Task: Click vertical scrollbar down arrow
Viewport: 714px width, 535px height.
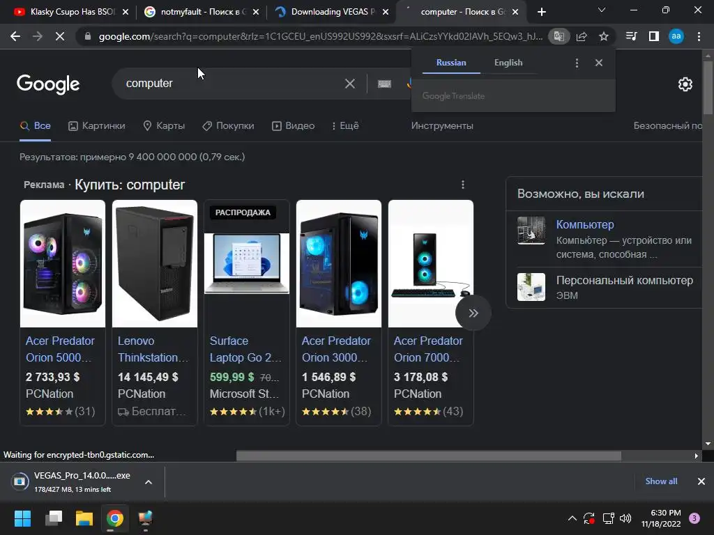Action: pos(708,443)
